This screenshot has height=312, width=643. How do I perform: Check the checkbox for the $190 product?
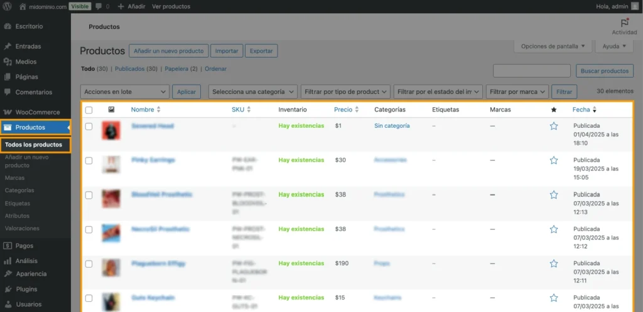click(x=89, y=264)
